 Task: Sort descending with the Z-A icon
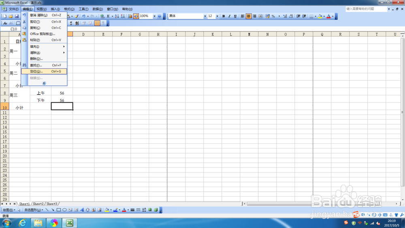123,16
